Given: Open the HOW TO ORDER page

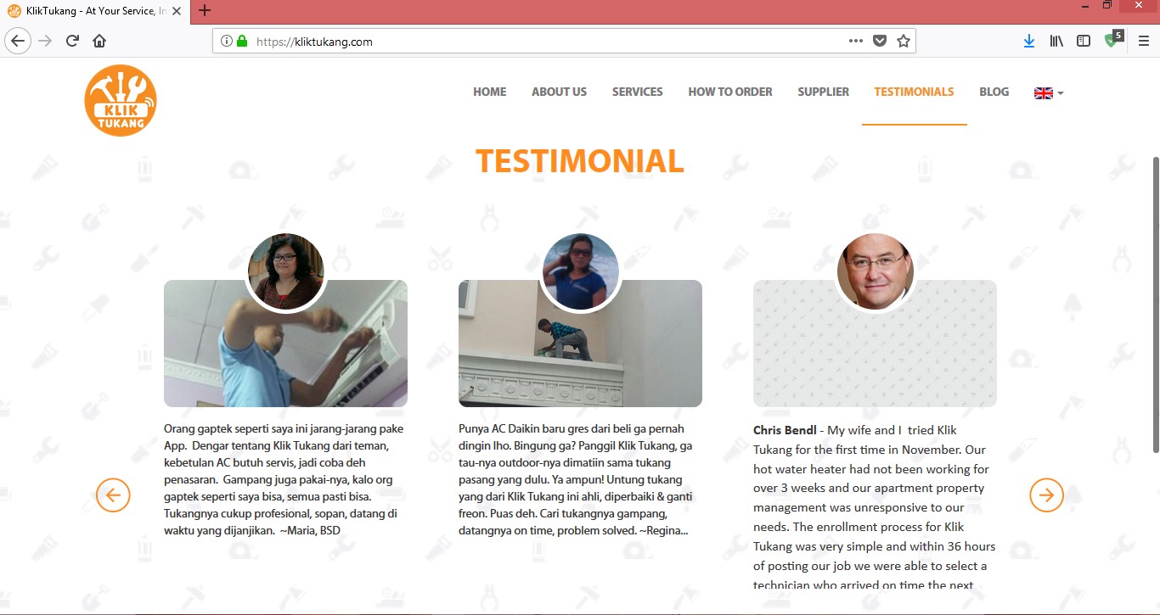Looking at the screenshot, I should [x=730, y=92].
